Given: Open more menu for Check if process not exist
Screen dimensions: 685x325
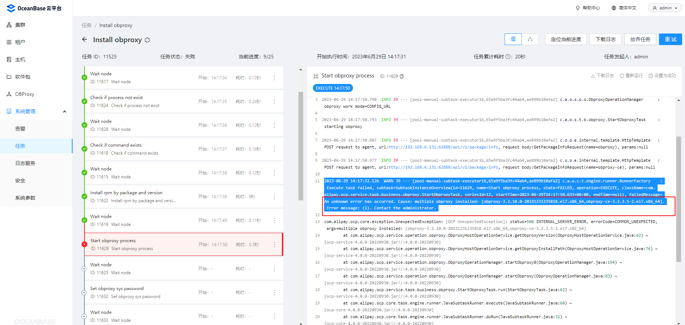Looking at the screenshot, I should (274, 102).
